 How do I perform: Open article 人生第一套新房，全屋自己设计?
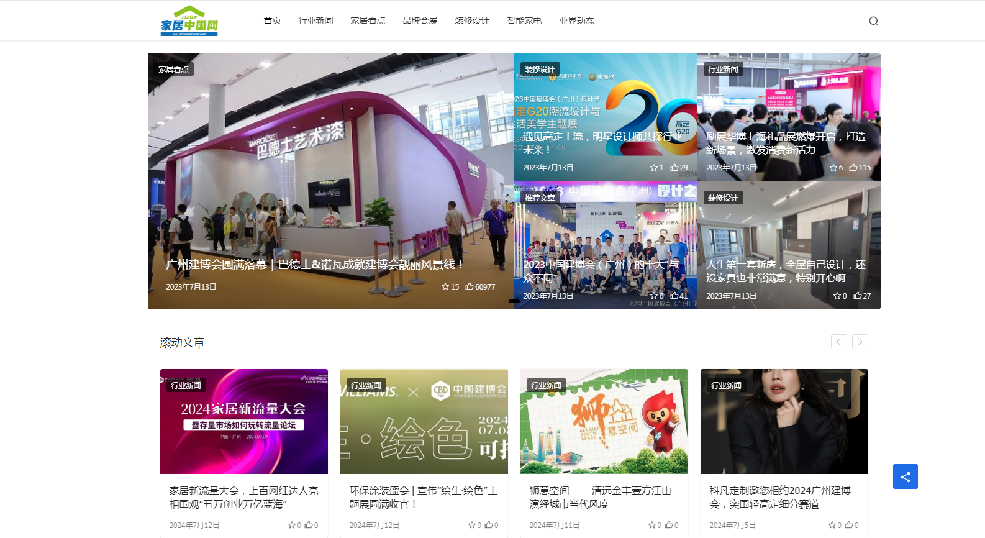point(785,271)
